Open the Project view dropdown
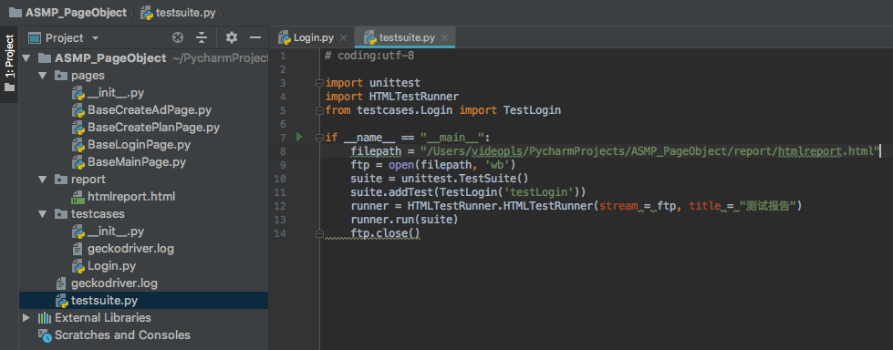This screenshot has width=893, height=350. click(95, 38)
